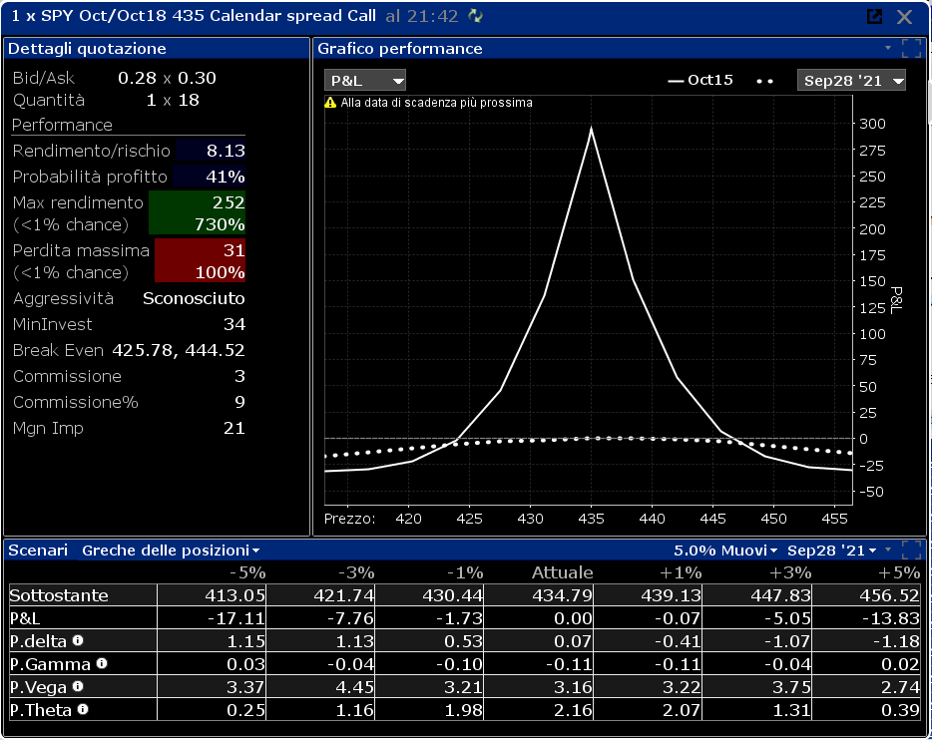Click the P.Vega info icon
This screenshot has height=740, width=932.
pos(78,686)
